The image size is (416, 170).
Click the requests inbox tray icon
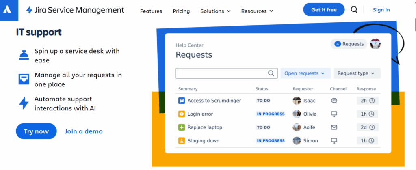pos(24,79)
